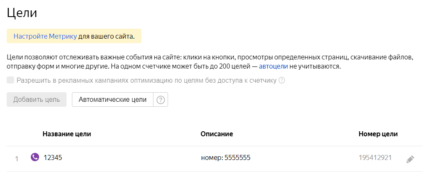The image size is (435, 172).
Task: Follow the Настройте Метрику link
Action: tap(45, 36)
